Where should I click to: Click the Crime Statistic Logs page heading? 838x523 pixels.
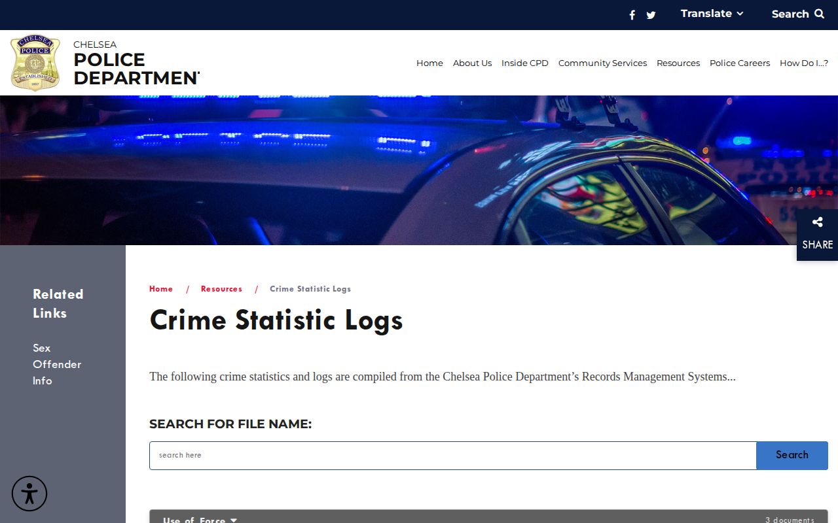pos(276,320)
